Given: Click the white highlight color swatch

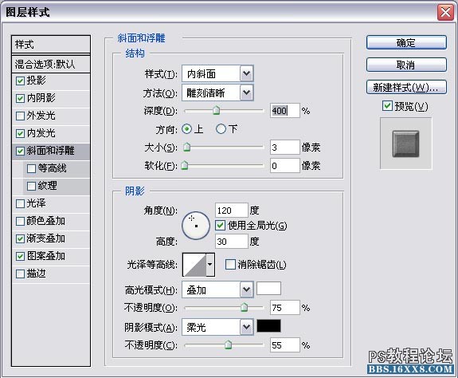Looking at the screenshot, I should (268, 289).
